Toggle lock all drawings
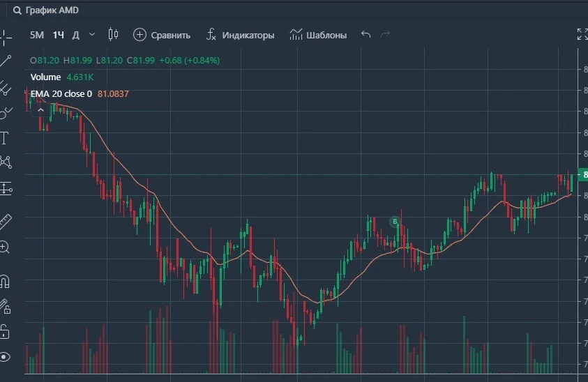The image size is (588, 382). pos(4,331)
